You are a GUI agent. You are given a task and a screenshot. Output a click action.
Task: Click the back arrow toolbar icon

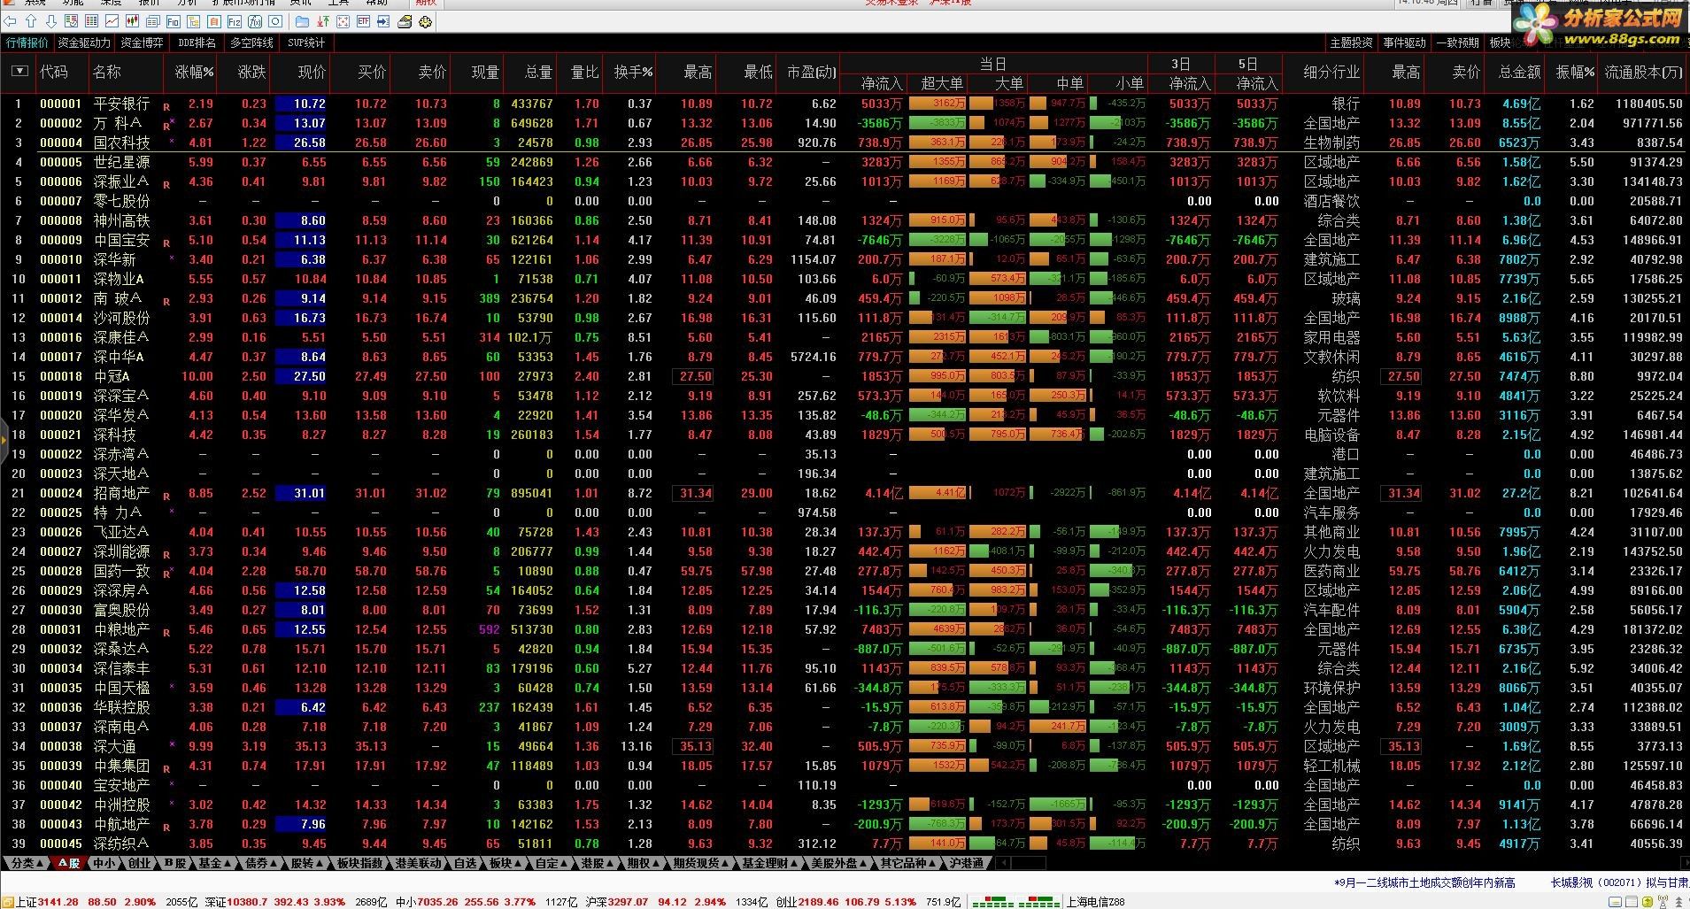click(x=11, y=21)
